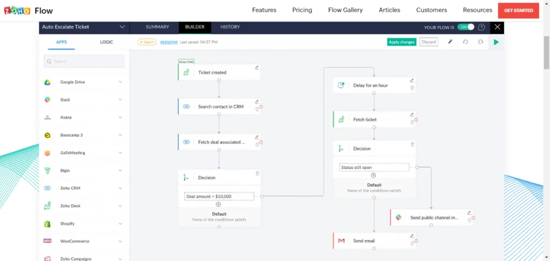This screenshot has height=261, width=550.
Task: Expand the Google Drive app chevron
Action: pos(120,82)
